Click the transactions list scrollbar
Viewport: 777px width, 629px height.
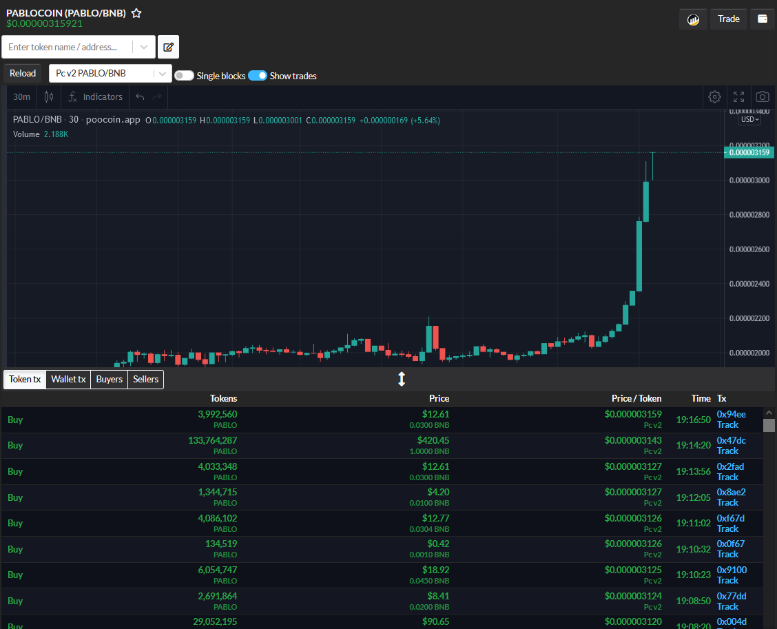point(769,425)
